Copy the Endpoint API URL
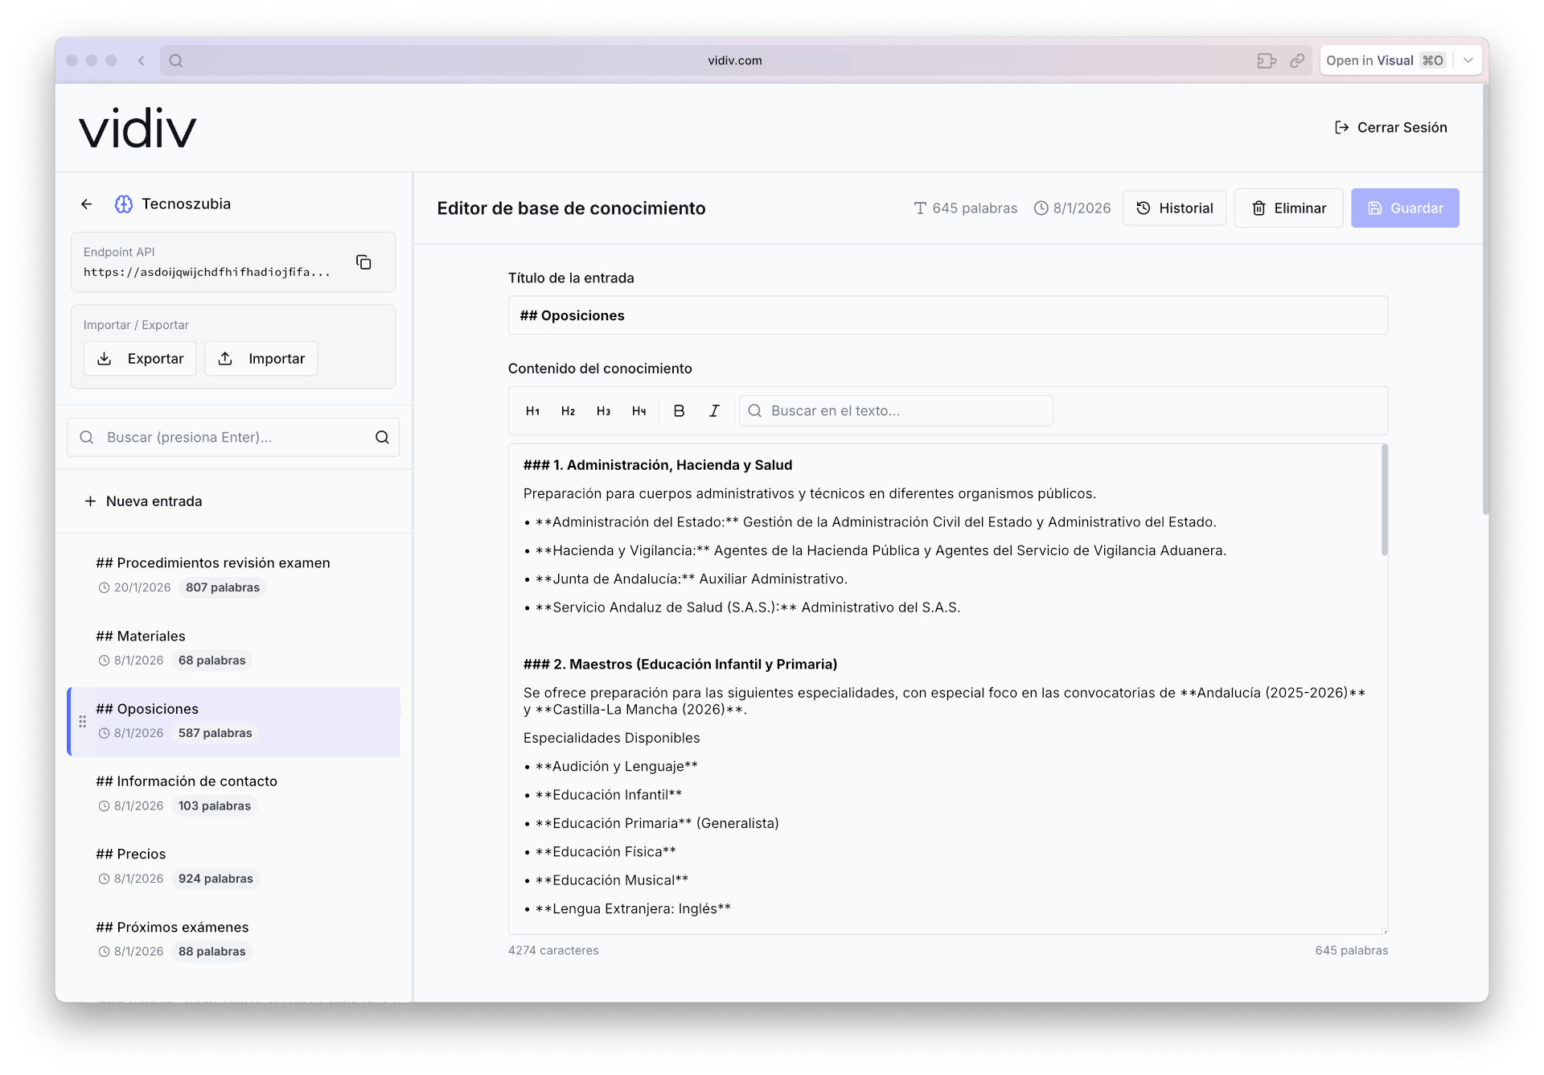This screenshot has width=1544, height=1075. (x=363, y=262)
